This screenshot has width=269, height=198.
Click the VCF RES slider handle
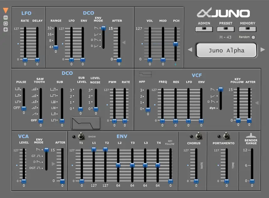(x=176, y=121)
